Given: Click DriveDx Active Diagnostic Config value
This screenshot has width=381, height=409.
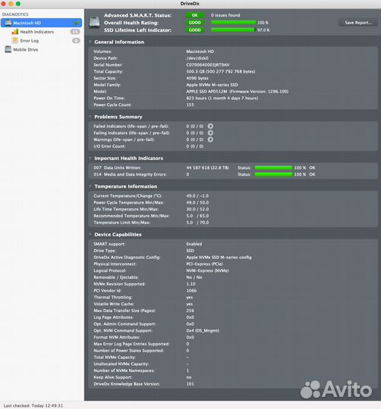Looking at the screenshot, I should pos(219,258).
